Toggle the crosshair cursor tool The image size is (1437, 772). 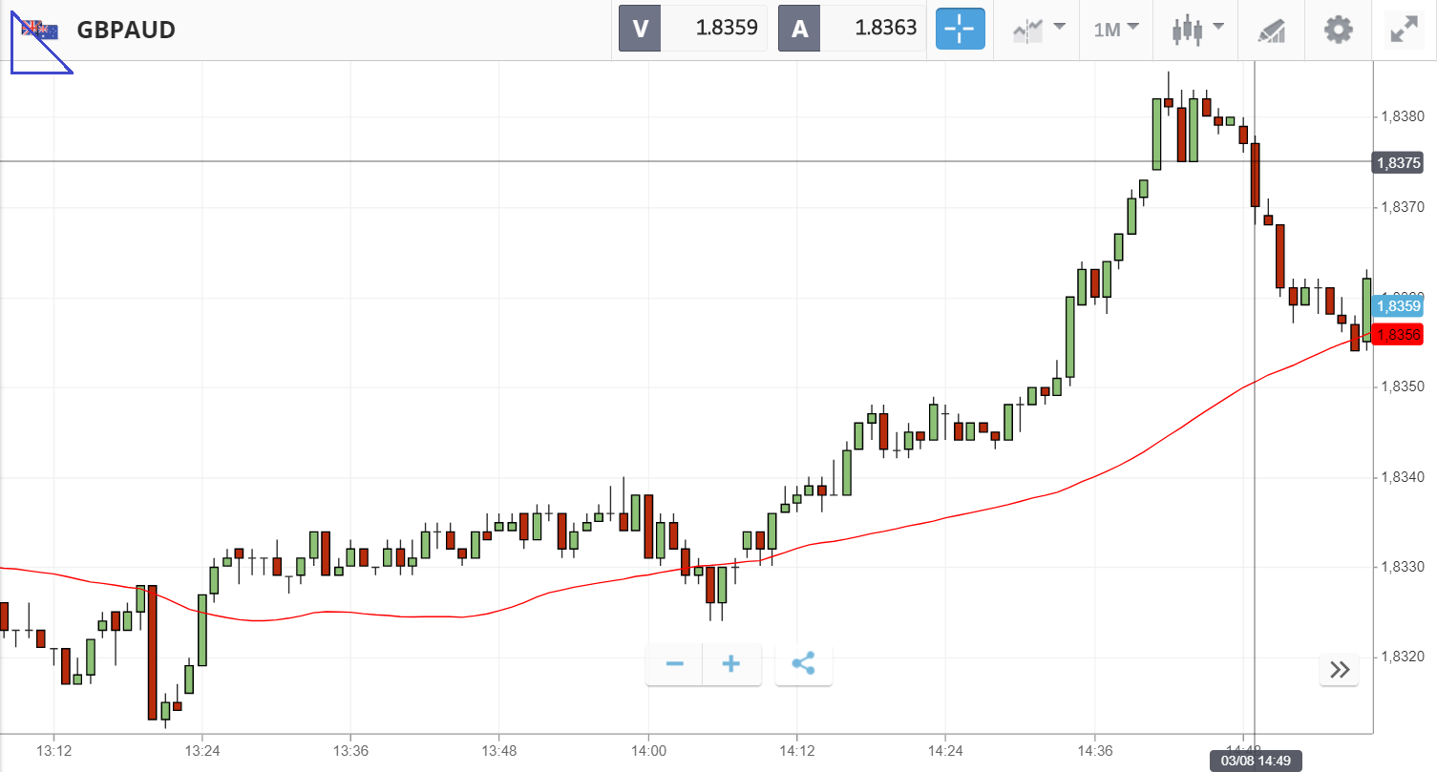960,30
